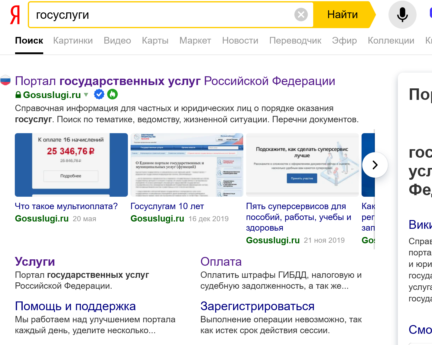Click the blue verified checkmark badge

click(99, 95)
